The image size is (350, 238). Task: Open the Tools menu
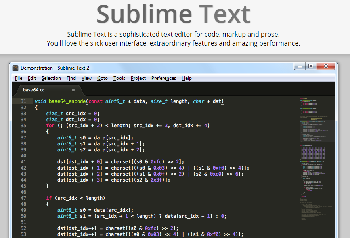(119, 78)
